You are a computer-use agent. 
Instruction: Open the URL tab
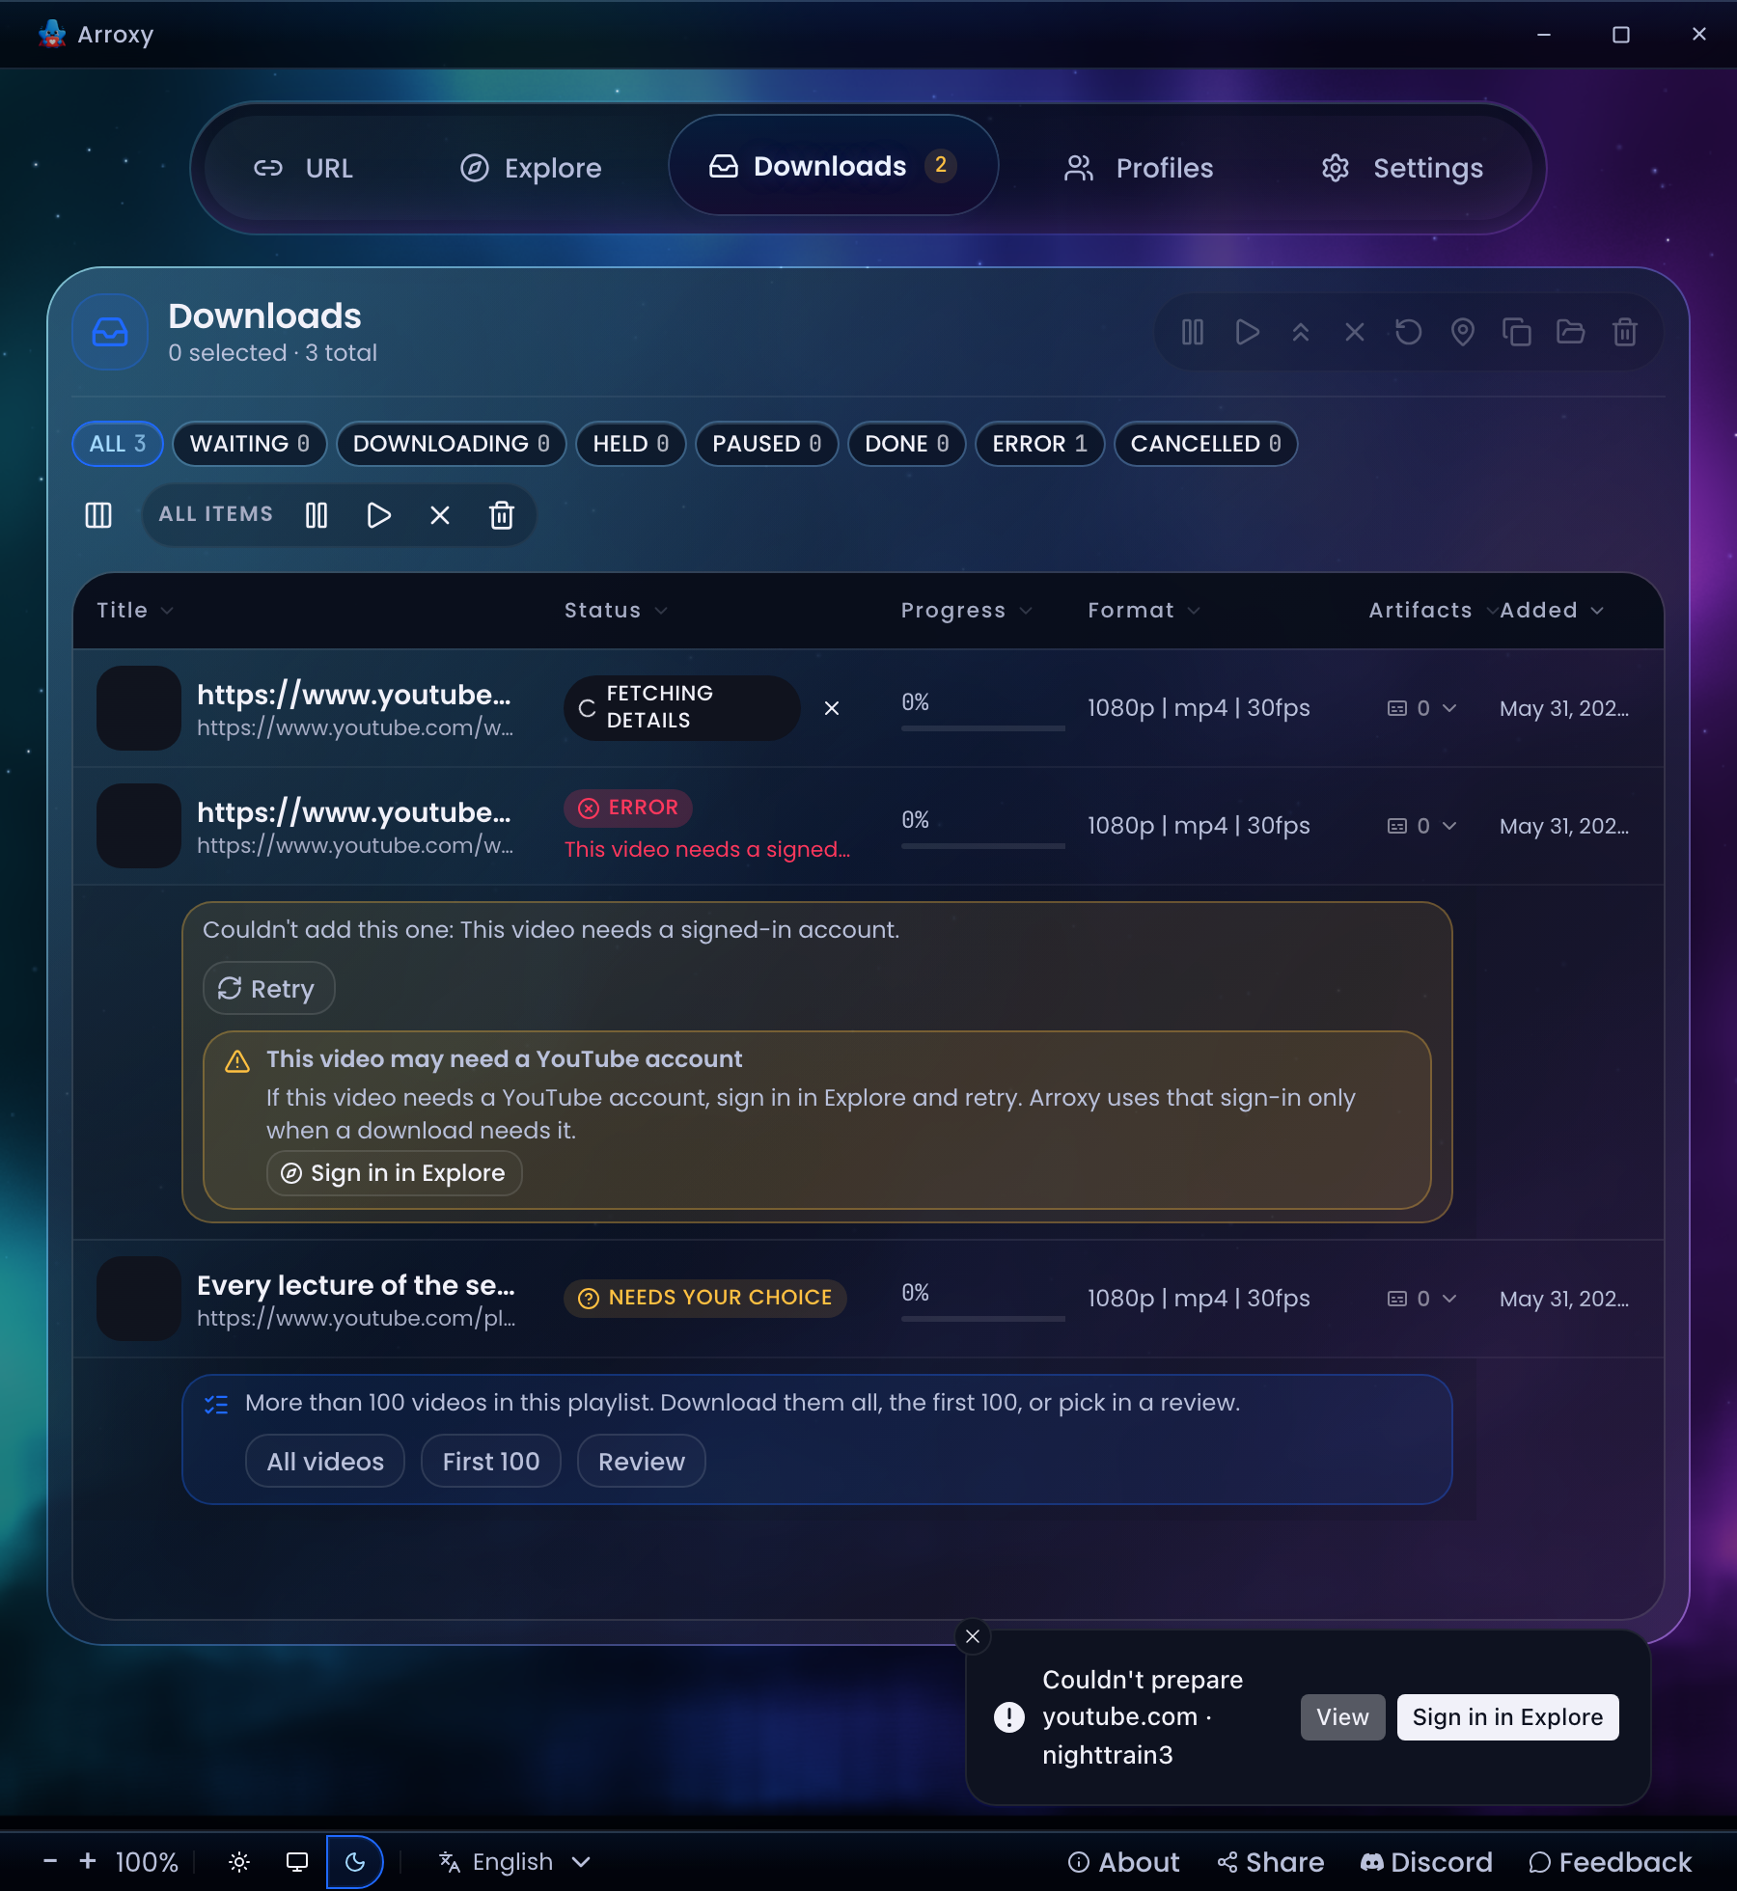(x=303, y=168)
